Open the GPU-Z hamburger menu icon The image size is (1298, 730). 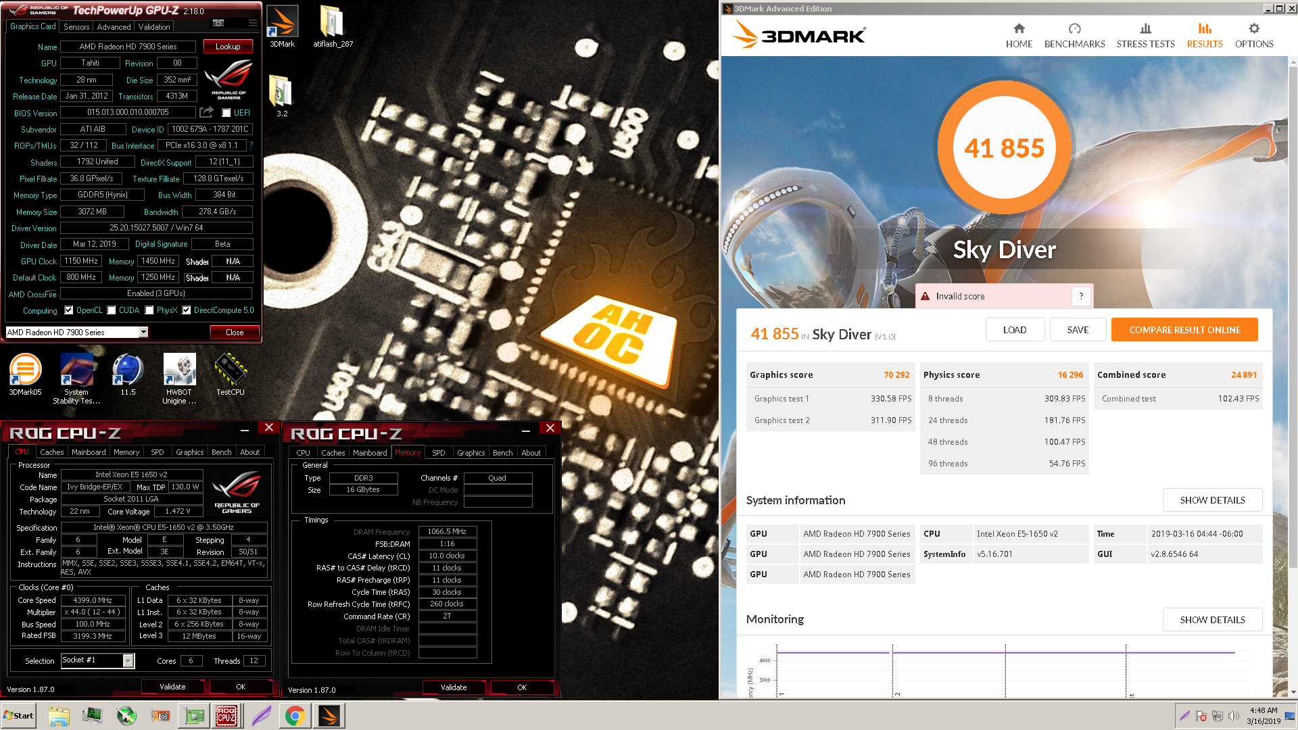coord(253,23)
